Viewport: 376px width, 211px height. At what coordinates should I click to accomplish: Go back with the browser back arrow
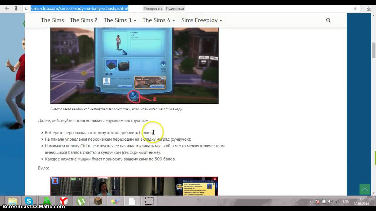coord(7,8)
